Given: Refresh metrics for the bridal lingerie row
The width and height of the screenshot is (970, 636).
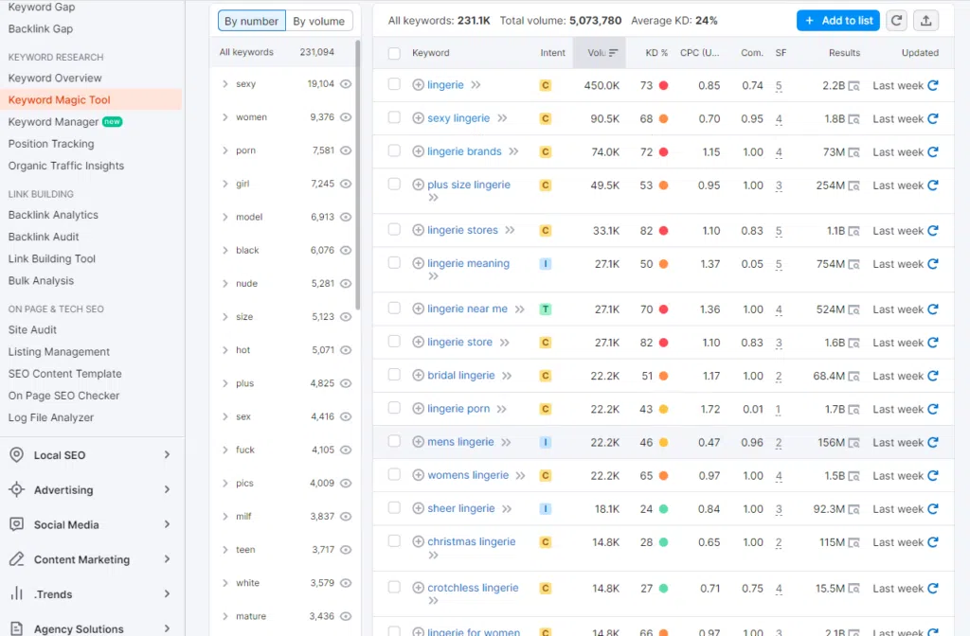Looking at the screenshot, I should [933, 375].
